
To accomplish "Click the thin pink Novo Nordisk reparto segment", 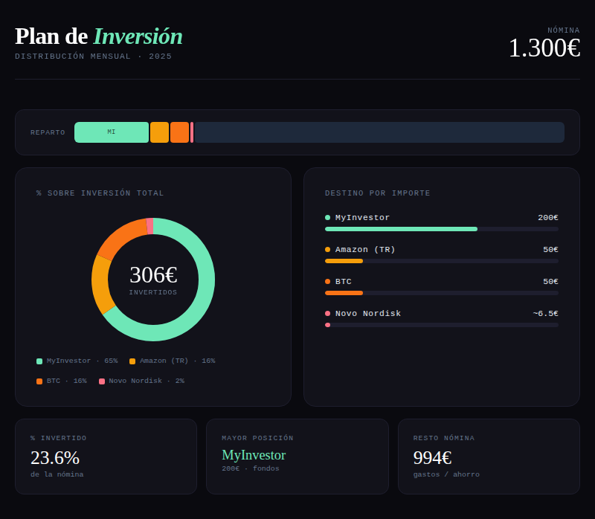I will (x=192, y=132).
